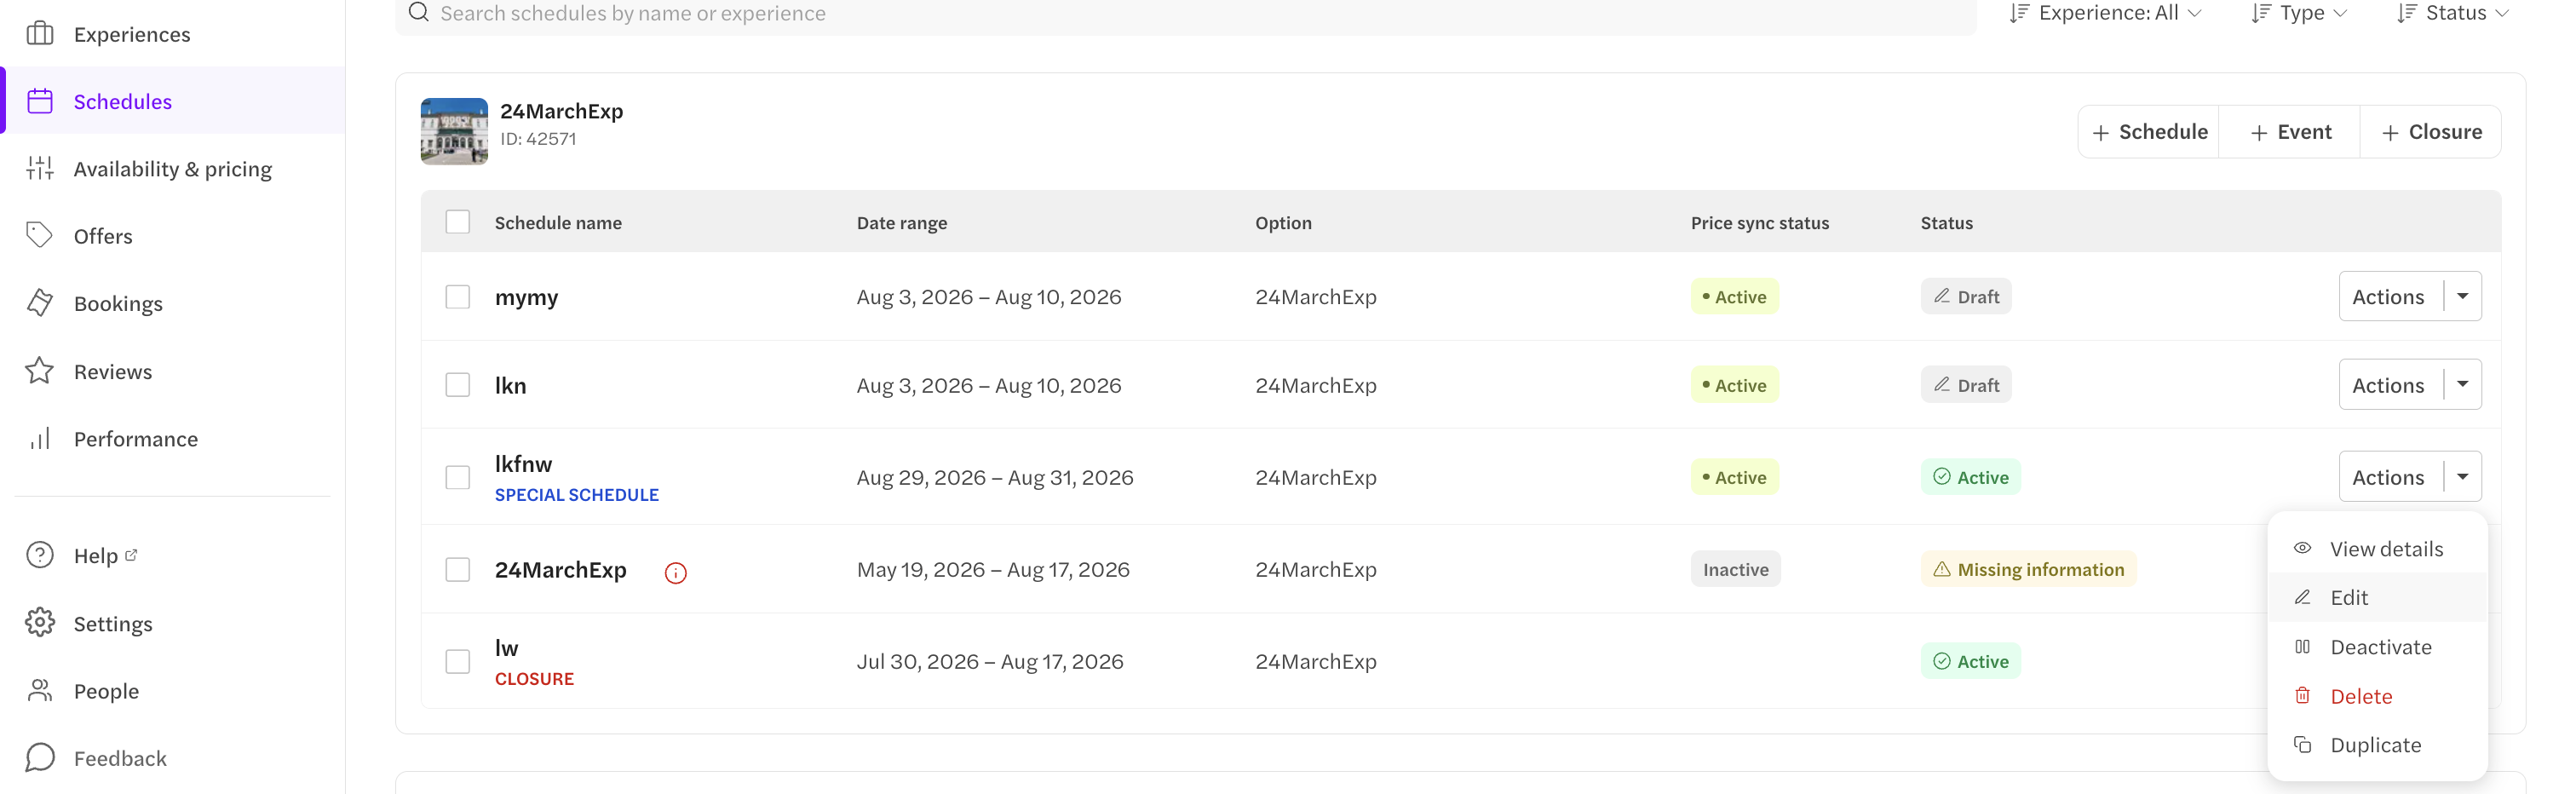The height and width of the screenshot is (794, 2576).
Task: Check the lw closure row checkbox
Action: pos(458,661)
